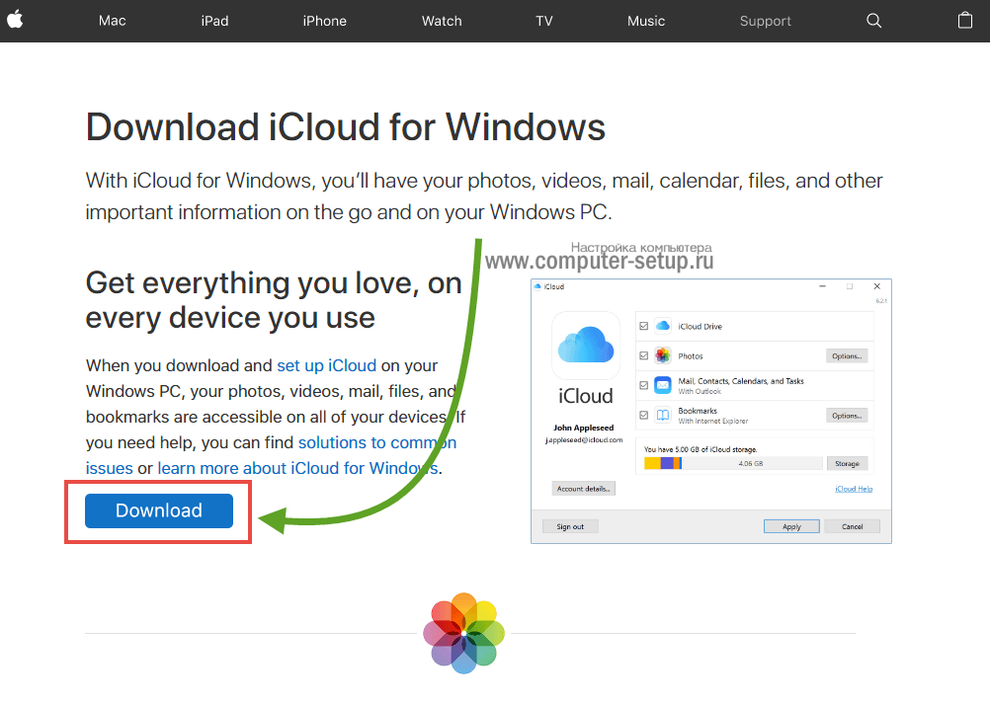Click the Apple logo icon
The height and width of the screenshot is (704, 990).
click(x=15, y=20)
